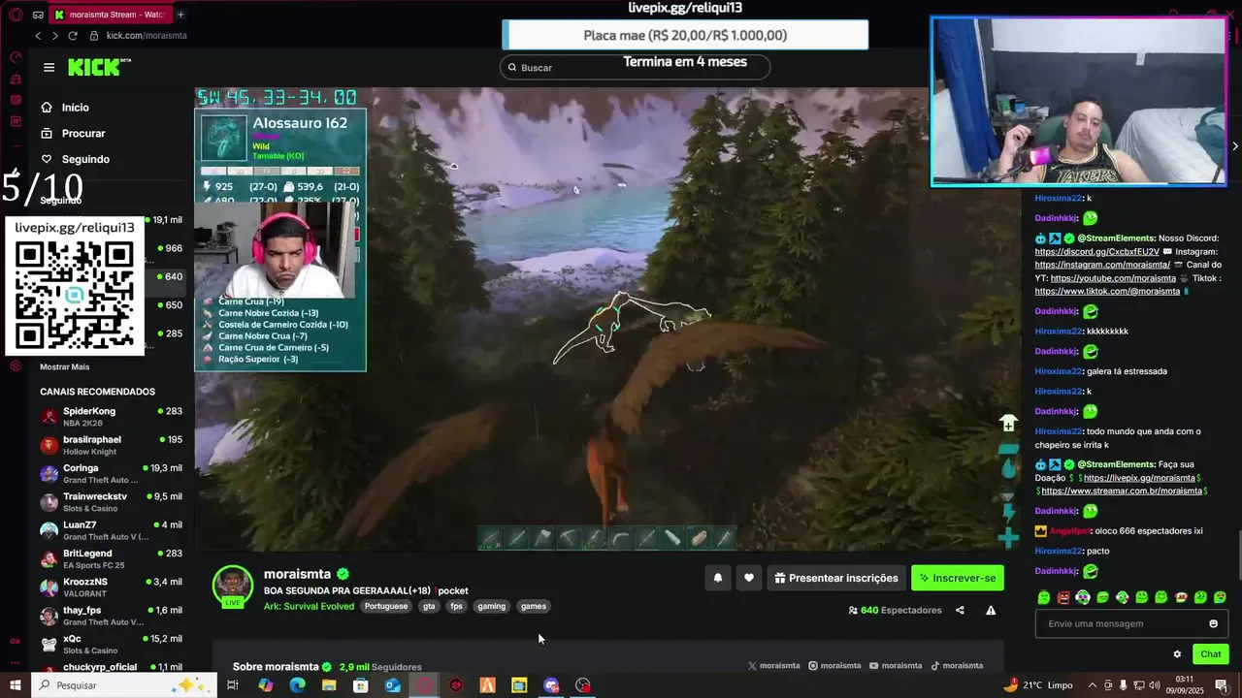Image resolution: width=1242 pixels, height=698 pixels.
Task: Open BritLegend recommended channel
Action: coord(111,559)
